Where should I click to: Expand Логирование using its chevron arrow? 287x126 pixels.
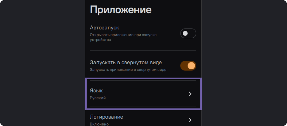tap(190, 119)
